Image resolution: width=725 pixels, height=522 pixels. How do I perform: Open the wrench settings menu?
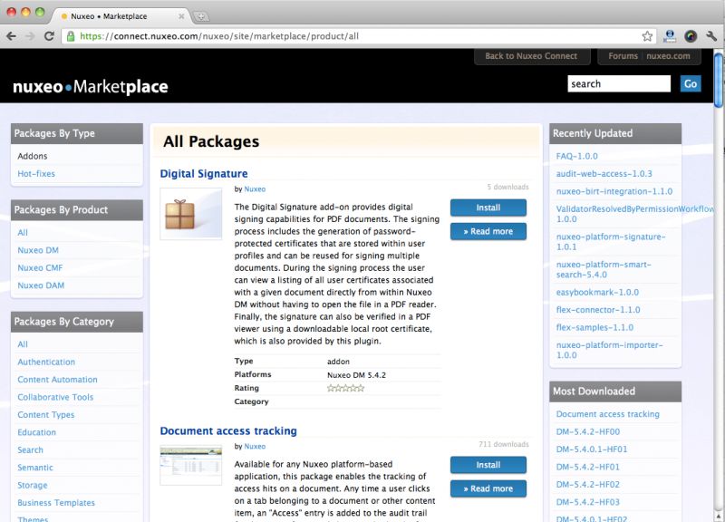click(x=711, y=36)
